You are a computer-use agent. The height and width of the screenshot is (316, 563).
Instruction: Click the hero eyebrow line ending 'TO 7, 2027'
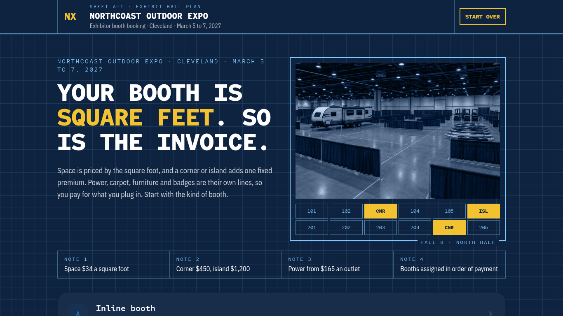click(161, 65)
